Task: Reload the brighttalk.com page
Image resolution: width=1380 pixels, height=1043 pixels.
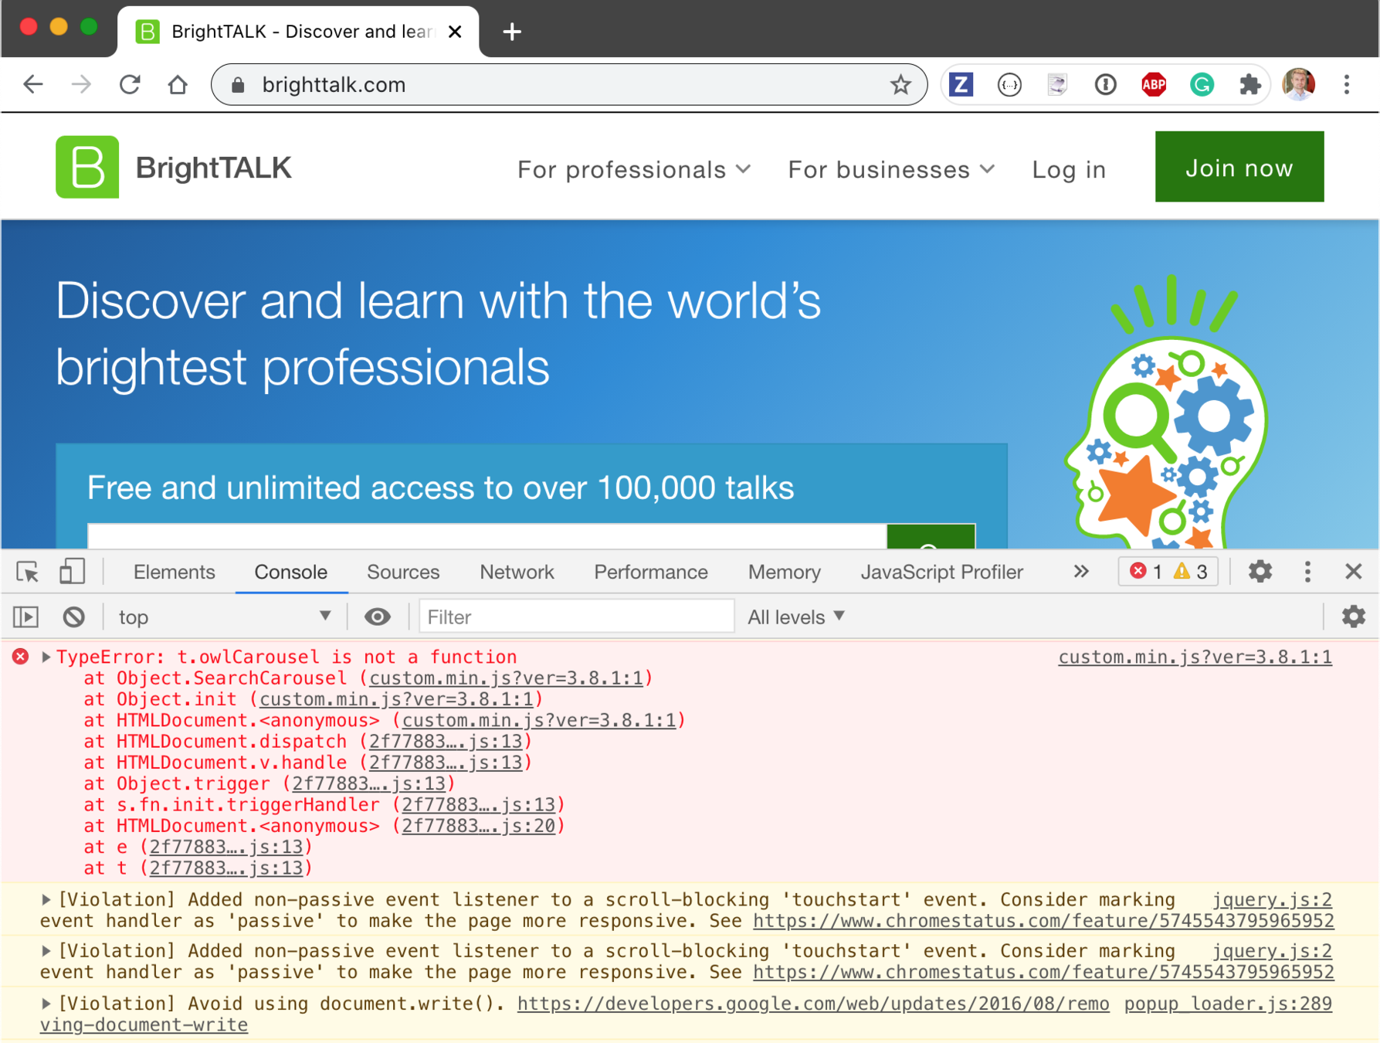Action: (130, 84)
